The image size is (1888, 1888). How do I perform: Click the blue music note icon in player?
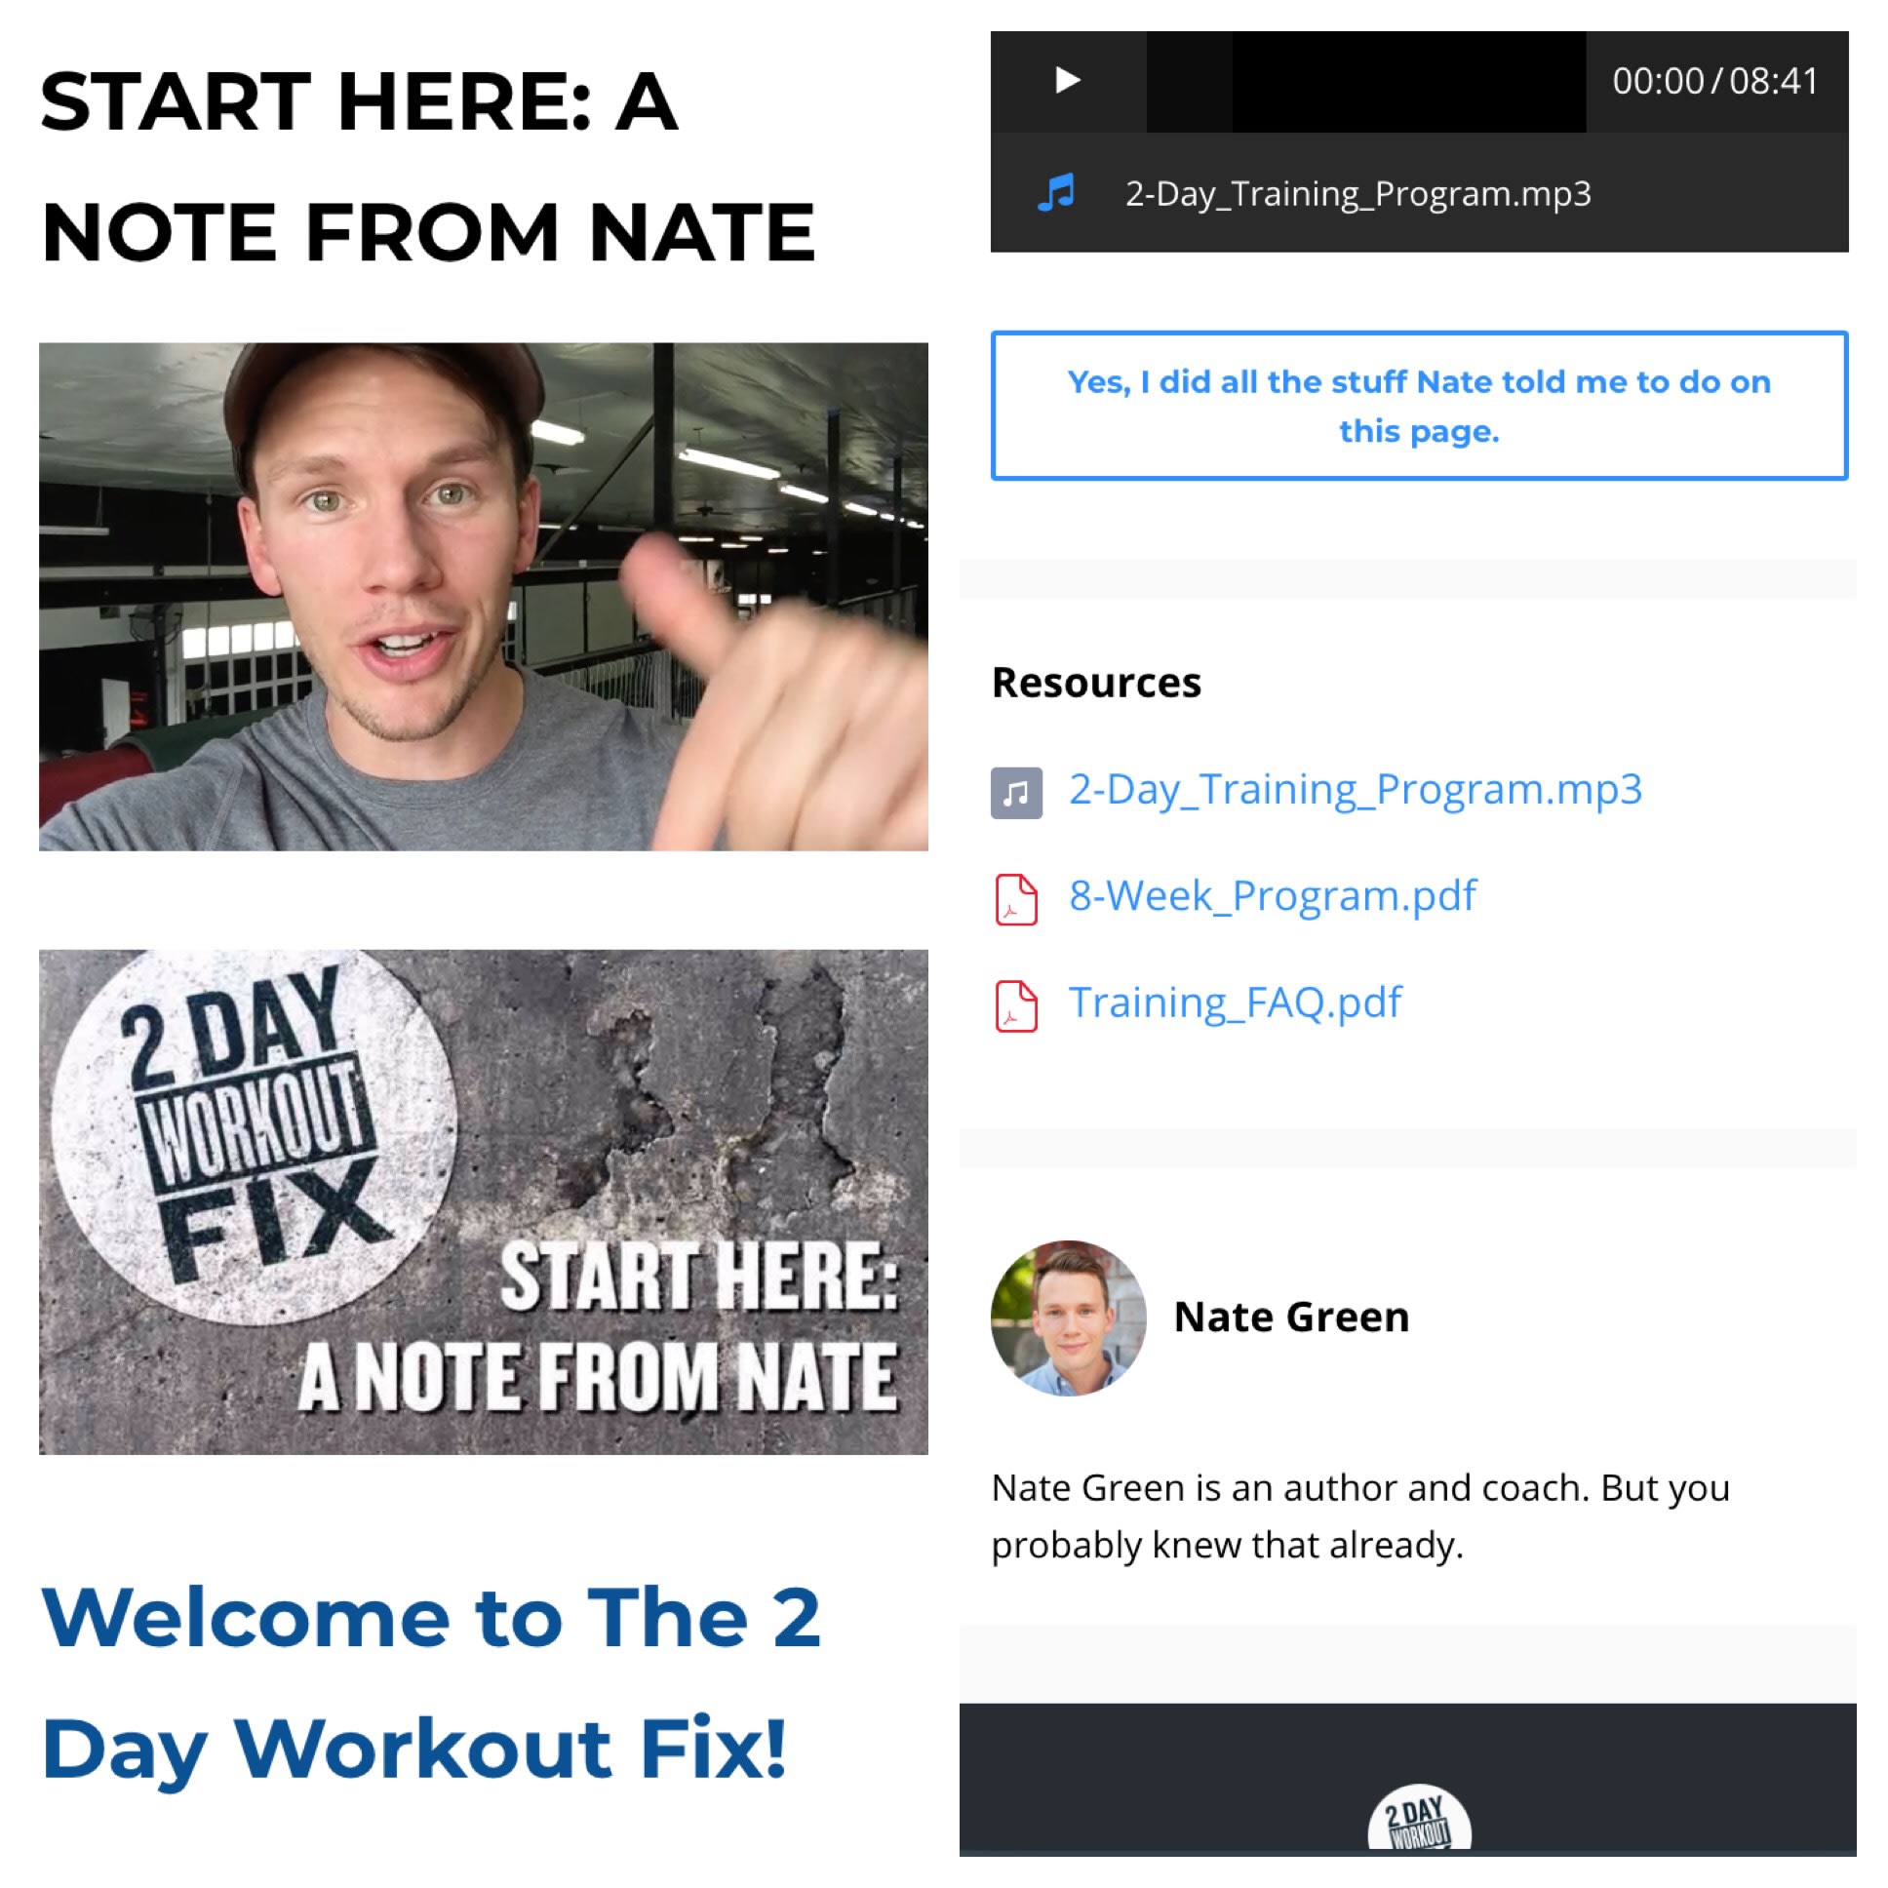point(1056,192)
